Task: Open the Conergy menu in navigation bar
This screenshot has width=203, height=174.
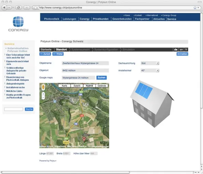Action: pyautogui.click(x=84, y=19)
